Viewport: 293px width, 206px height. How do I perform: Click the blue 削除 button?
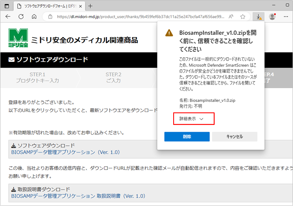point(187,137)
